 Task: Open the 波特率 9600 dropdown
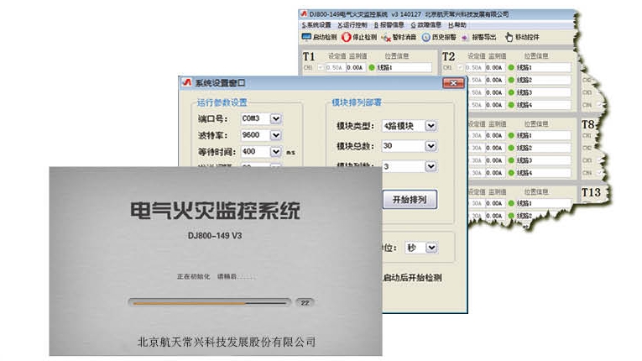[276, 135]
